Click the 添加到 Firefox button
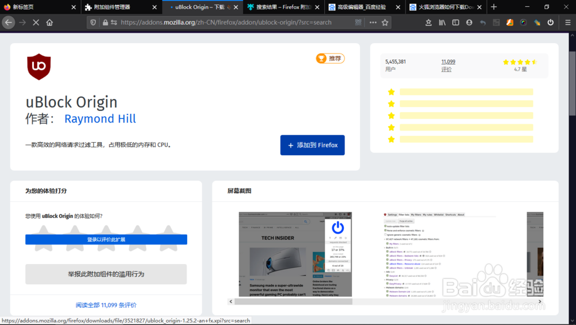The width and height of the screenshot is (576, 325). (x=312, y=145)
